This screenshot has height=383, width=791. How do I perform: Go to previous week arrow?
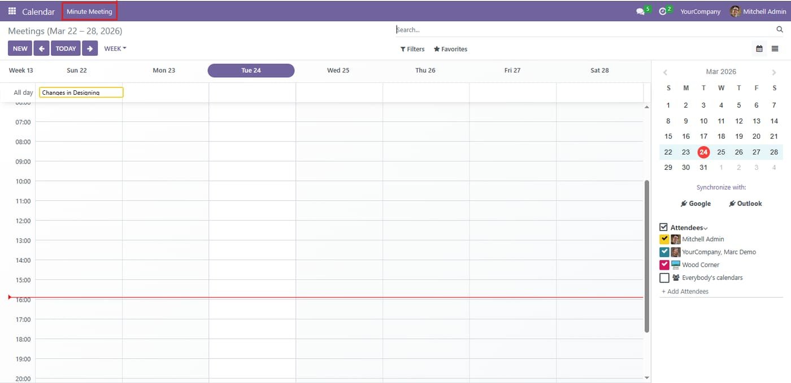click(x=41, y=49)
